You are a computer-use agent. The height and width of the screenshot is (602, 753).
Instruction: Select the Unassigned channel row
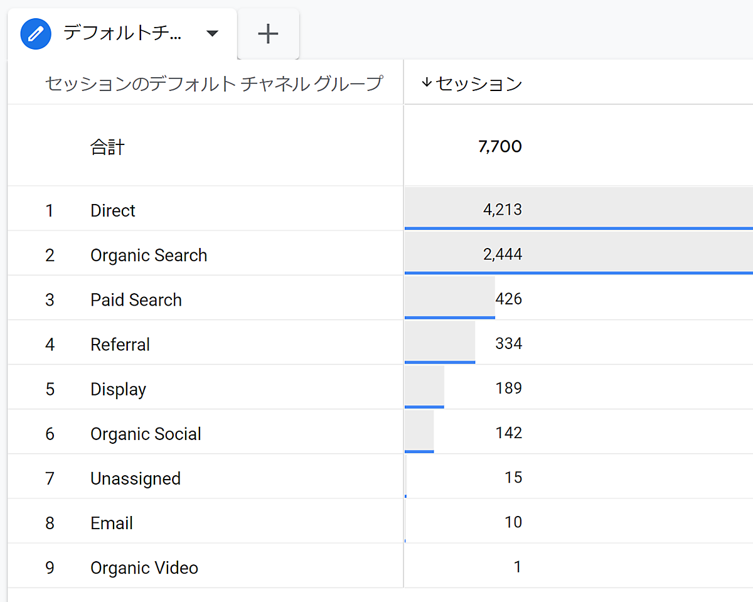tap(136, 478)
